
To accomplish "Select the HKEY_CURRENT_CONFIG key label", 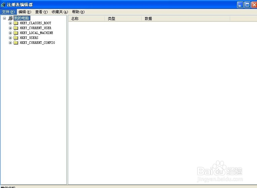I will (x=37, y=43).
